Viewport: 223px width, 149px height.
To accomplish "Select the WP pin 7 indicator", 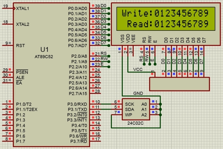I will tap(119, 112).
